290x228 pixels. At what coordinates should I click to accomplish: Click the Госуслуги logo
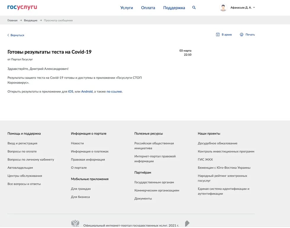tap(22, 7)
